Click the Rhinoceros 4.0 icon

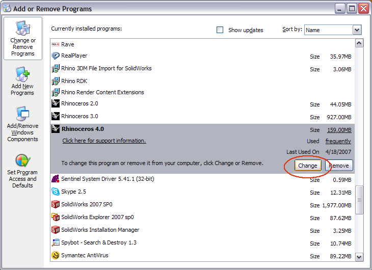[x=55, y=129]
